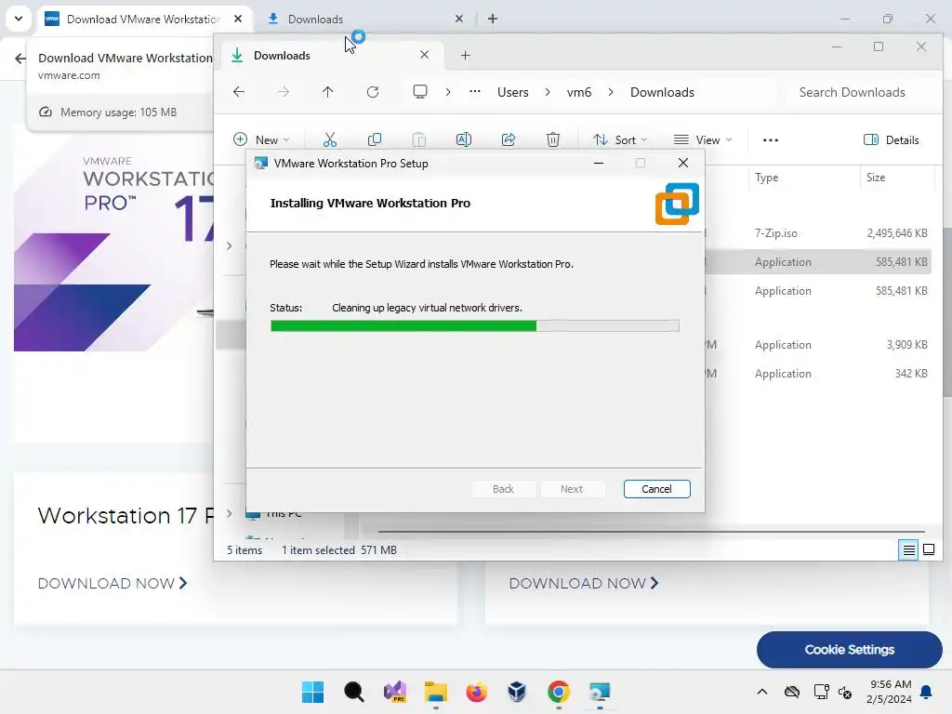Switch to list details view icon in status bar
The height and width of the screenshot is (714, 952).
[908, 550]
